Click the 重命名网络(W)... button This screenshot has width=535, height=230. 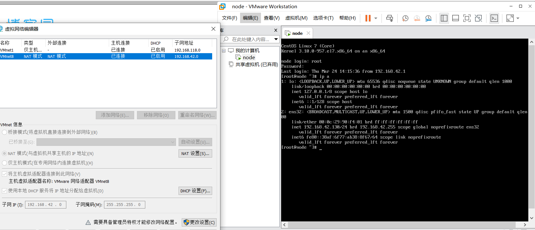point(197,115)
